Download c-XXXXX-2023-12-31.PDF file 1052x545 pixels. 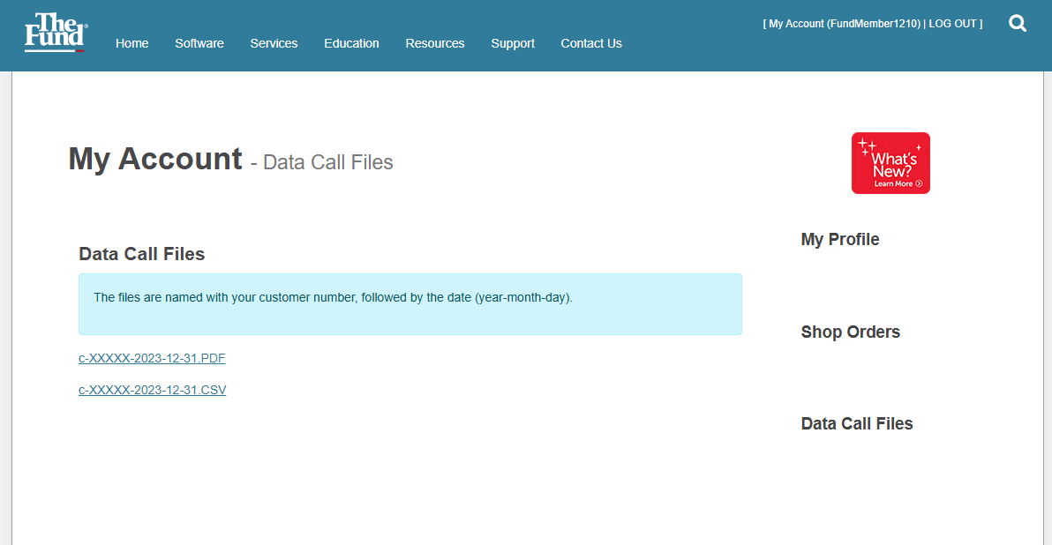click(152, 358)
